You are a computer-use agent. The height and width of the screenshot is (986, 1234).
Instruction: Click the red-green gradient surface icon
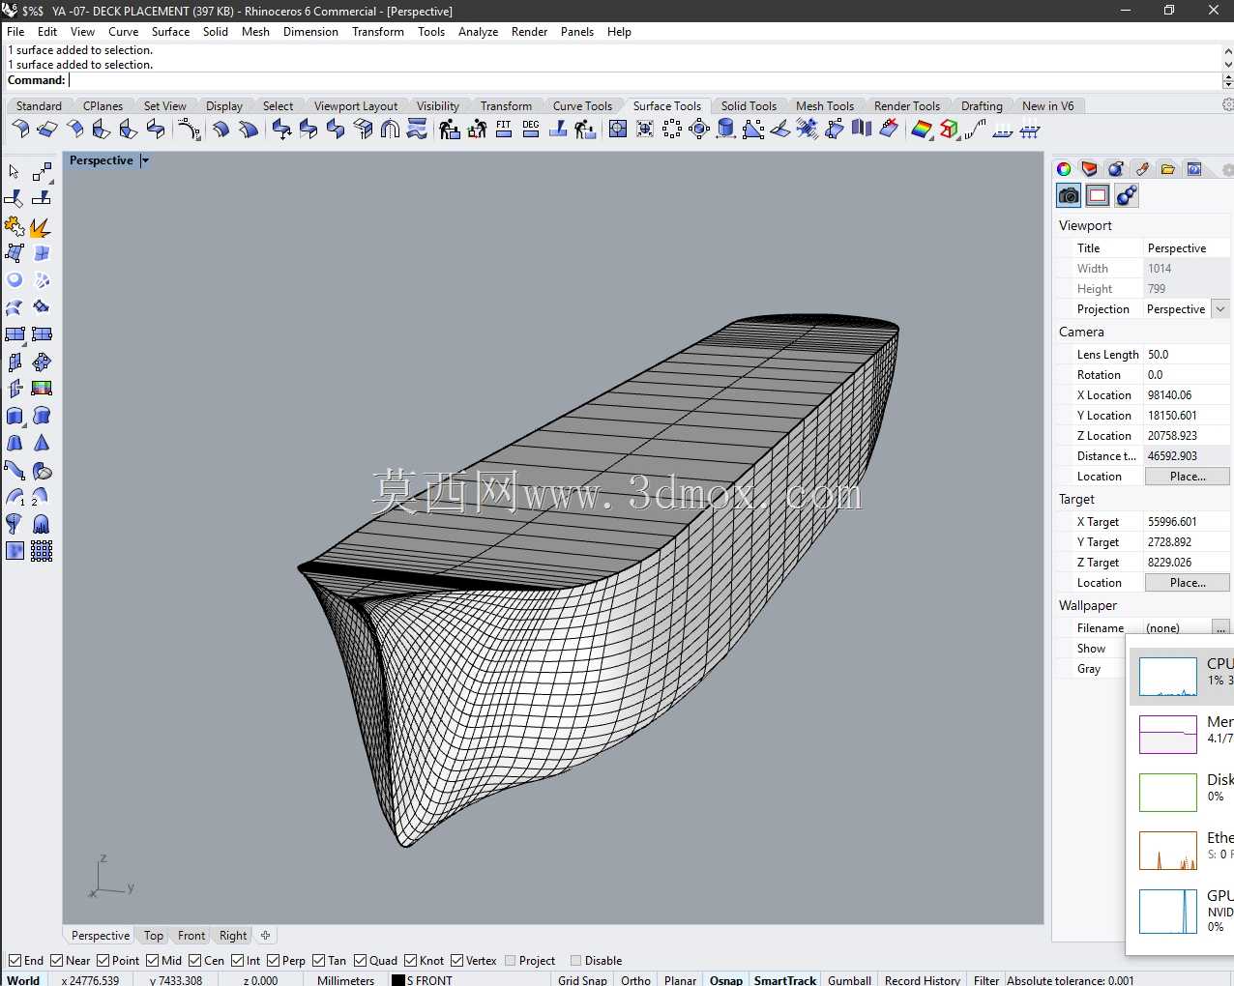(x=42, y=389)
